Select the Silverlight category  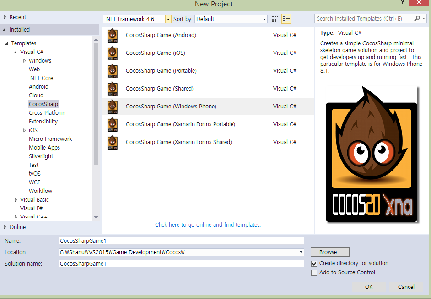41,156
